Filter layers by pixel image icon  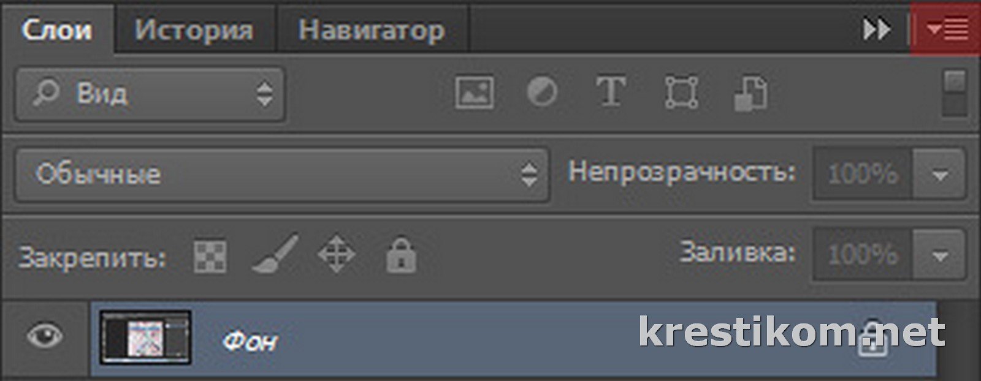(x=475, y=93)
